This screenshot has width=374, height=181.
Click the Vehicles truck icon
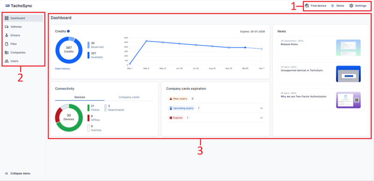7,27
